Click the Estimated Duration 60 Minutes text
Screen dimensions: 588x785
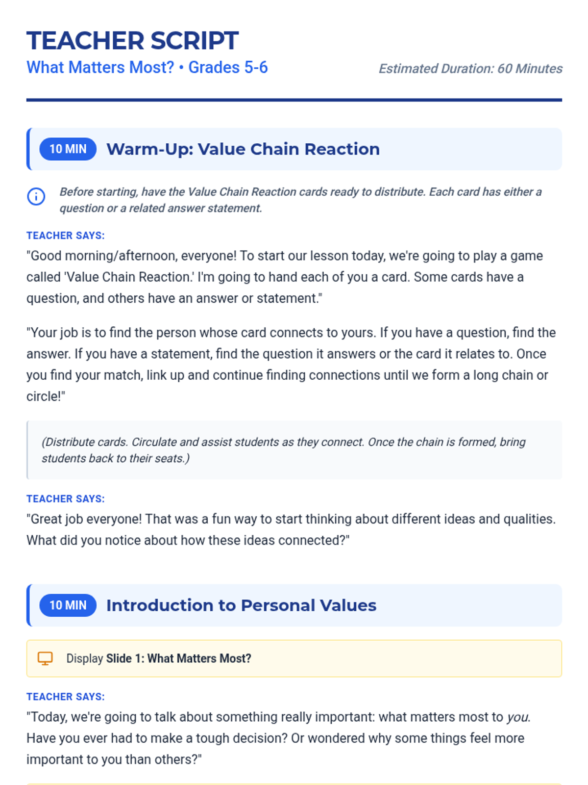pyautogui.click(x=470, y=69)
